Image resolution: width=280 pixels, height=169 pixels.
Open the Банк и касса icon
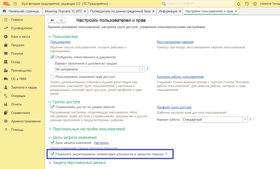(6, 37)
